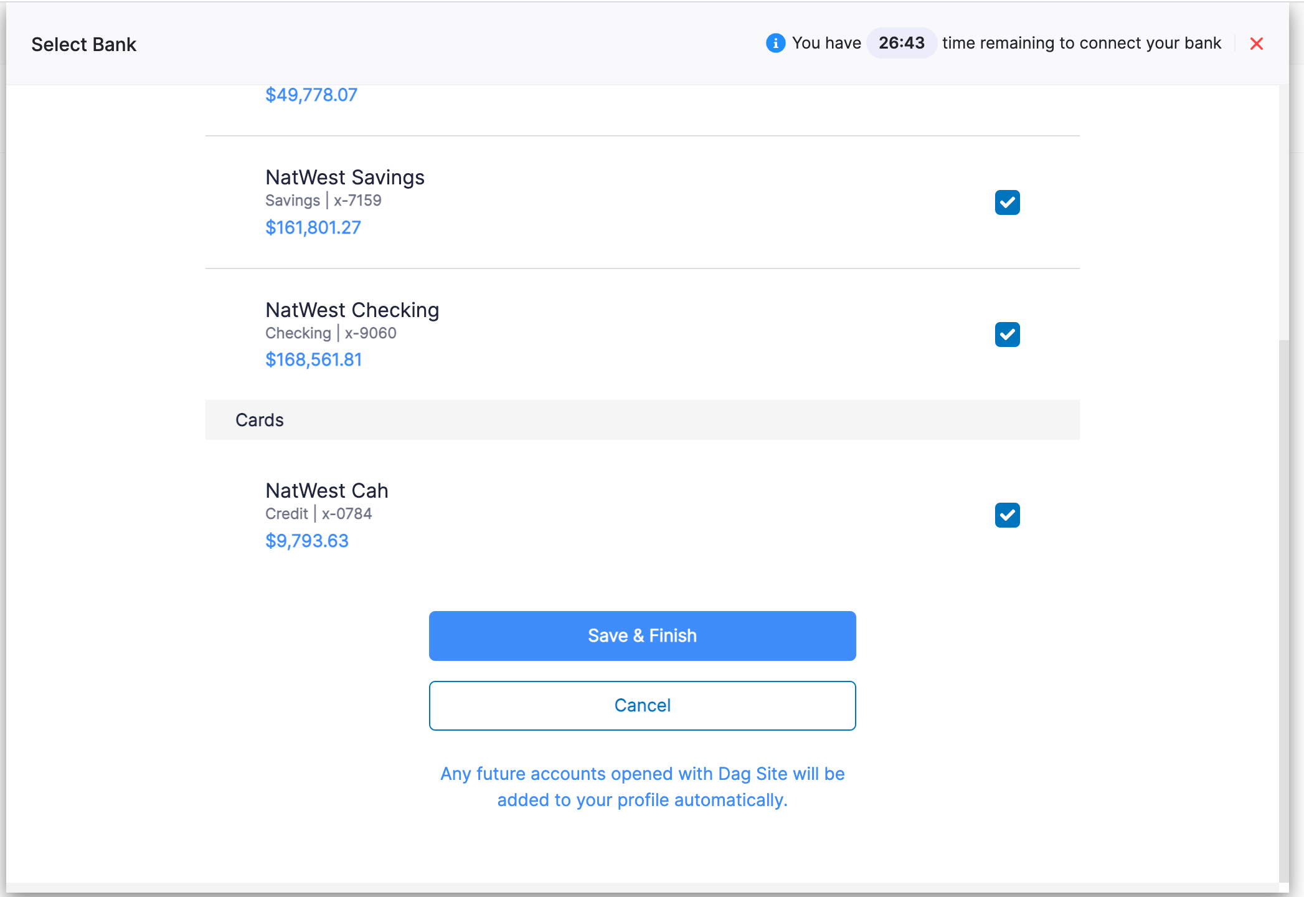Select the $161,801.27 savings balance
The width and height of the screenshot is (1304, 897).
(313, 227)
